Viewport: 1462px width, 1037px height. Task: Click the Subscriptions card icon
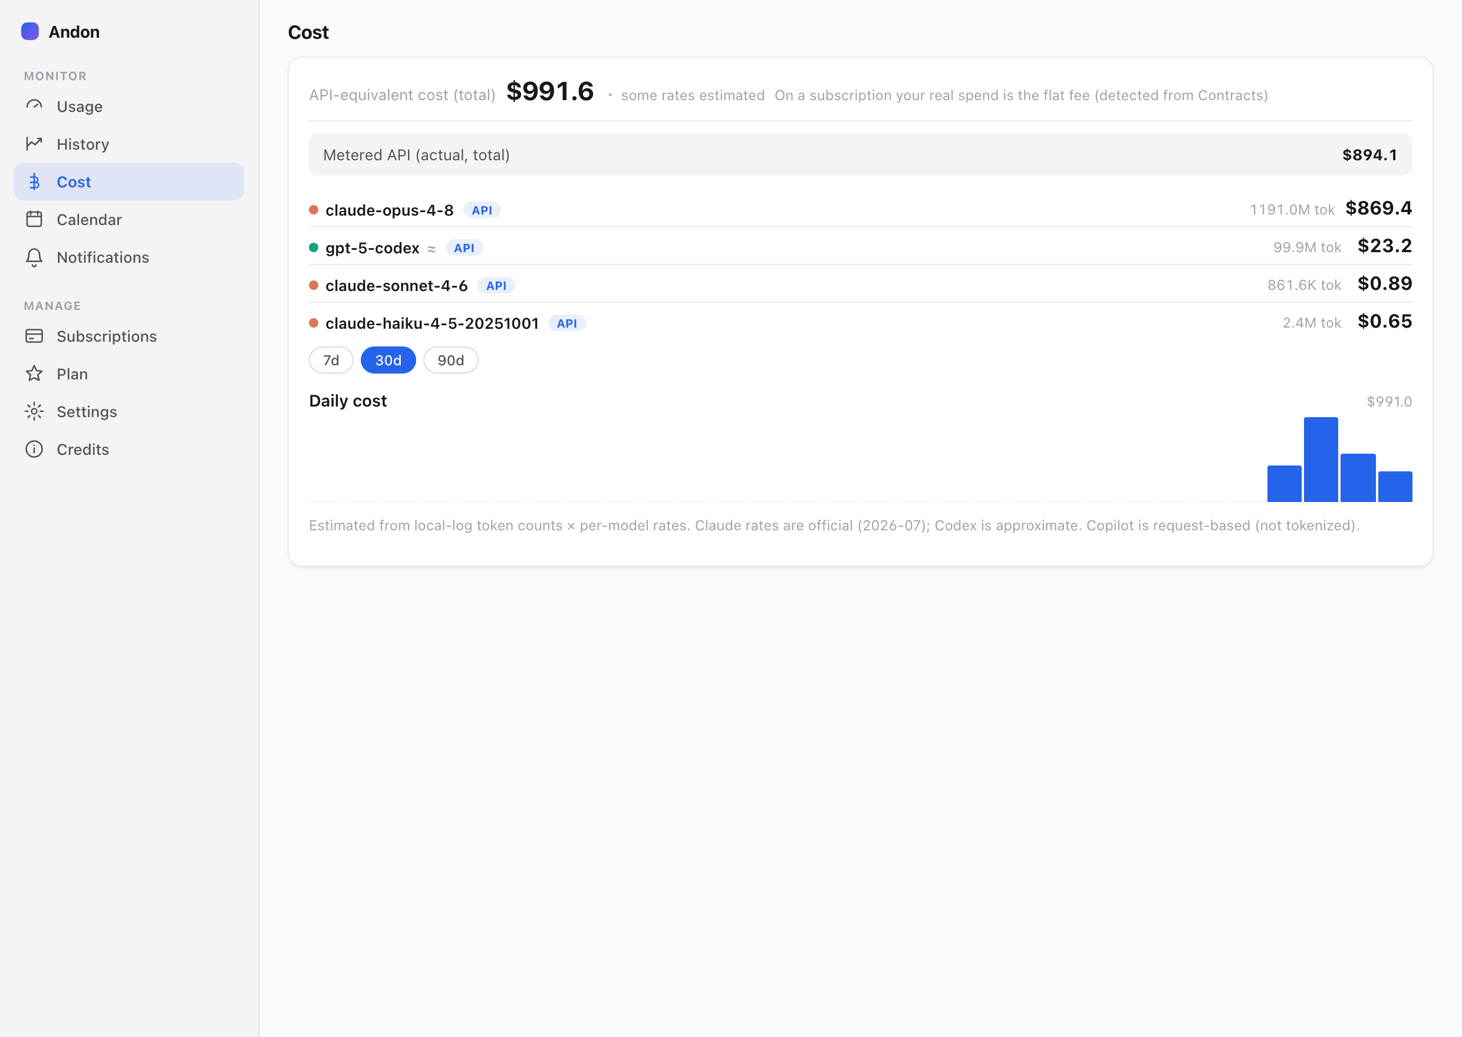click(35, 336)
